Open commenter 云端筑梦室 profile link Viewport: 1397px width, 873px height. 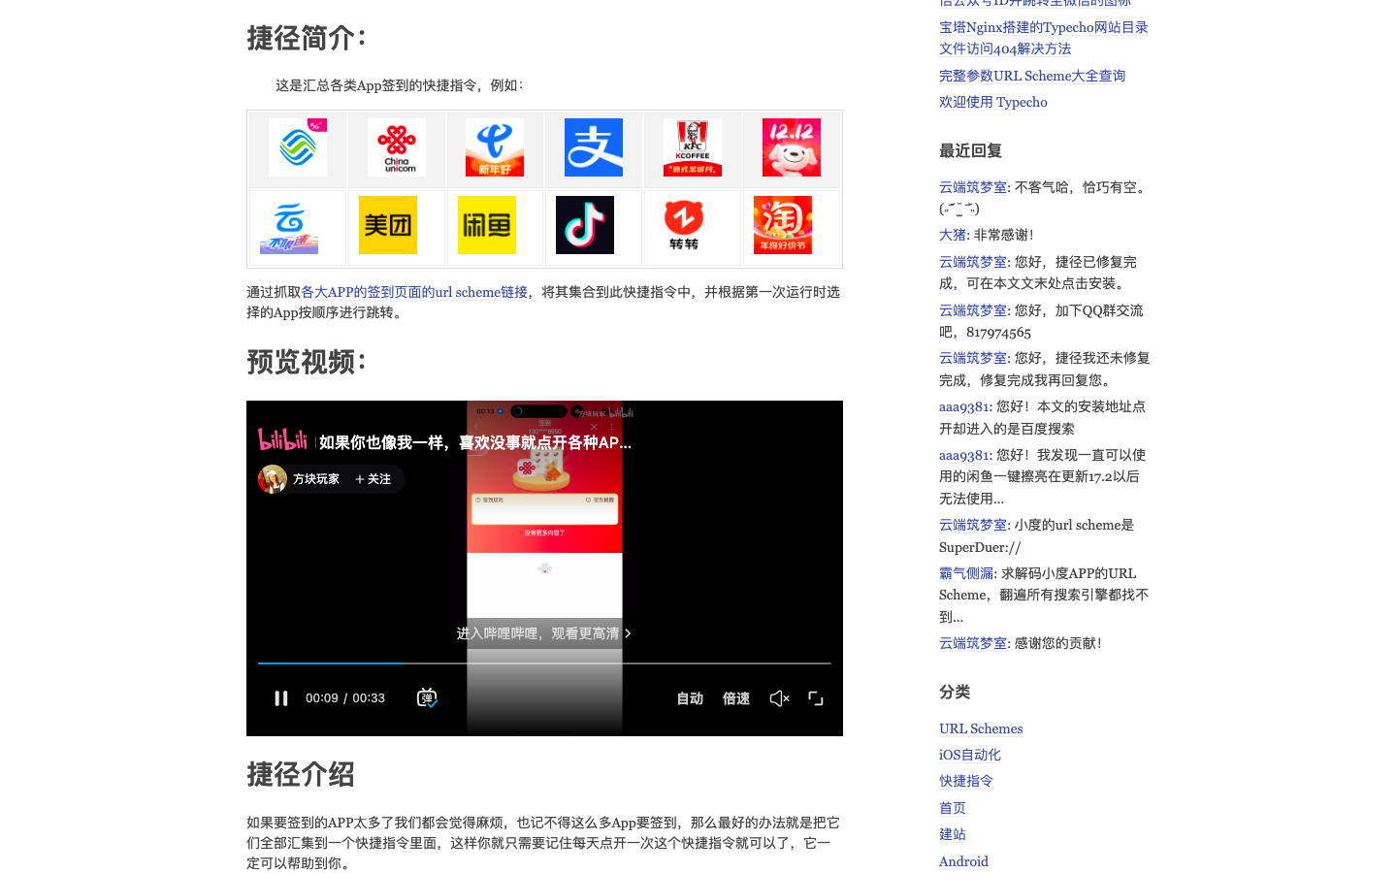(x=972, y=186)
